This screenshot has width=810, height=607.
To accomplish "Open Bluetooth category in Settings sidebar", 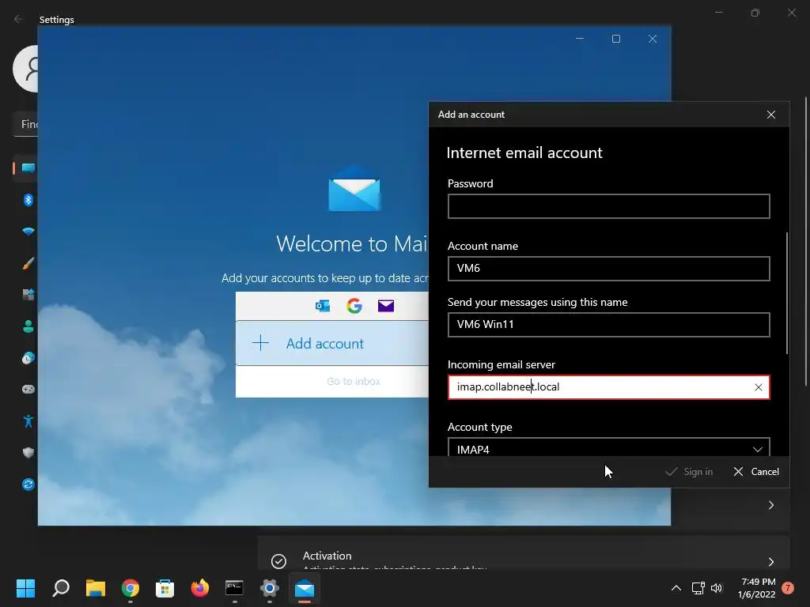I will (x=28, y=200).
